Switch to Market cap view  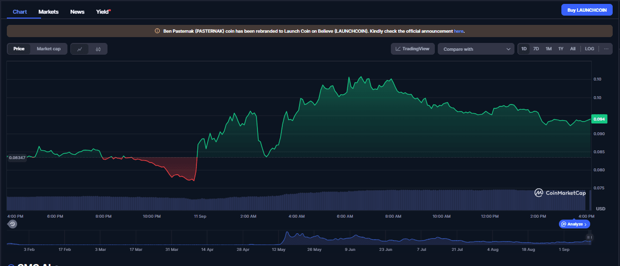pos(49,49)
